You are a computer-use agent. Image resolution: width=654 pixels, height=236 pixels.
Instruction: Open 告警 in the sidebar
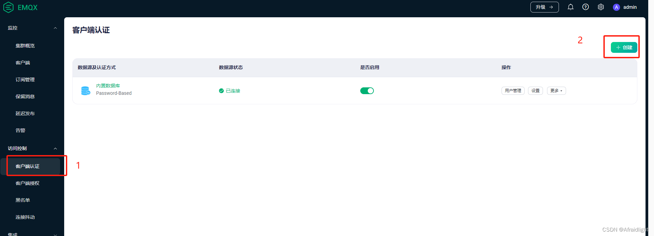(20, 130)
